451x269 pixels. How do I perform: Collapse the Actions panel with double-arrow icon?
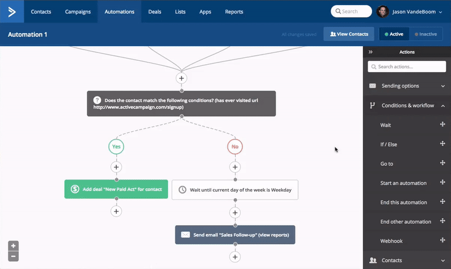tap(370, 52)
